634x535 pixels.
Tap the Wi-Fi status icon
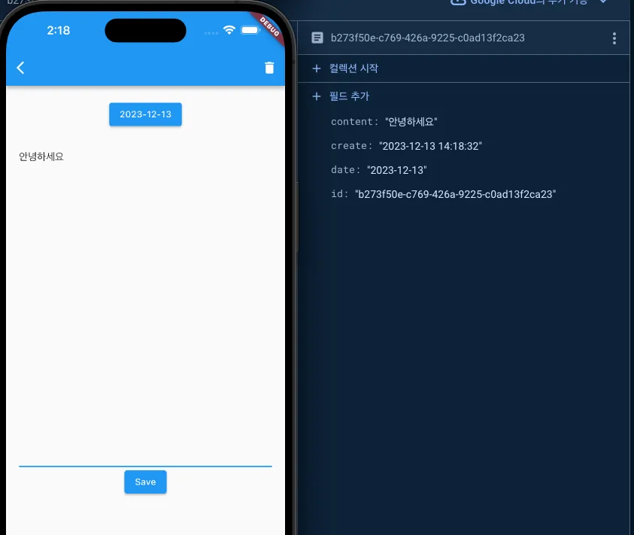tap(229, 30)
